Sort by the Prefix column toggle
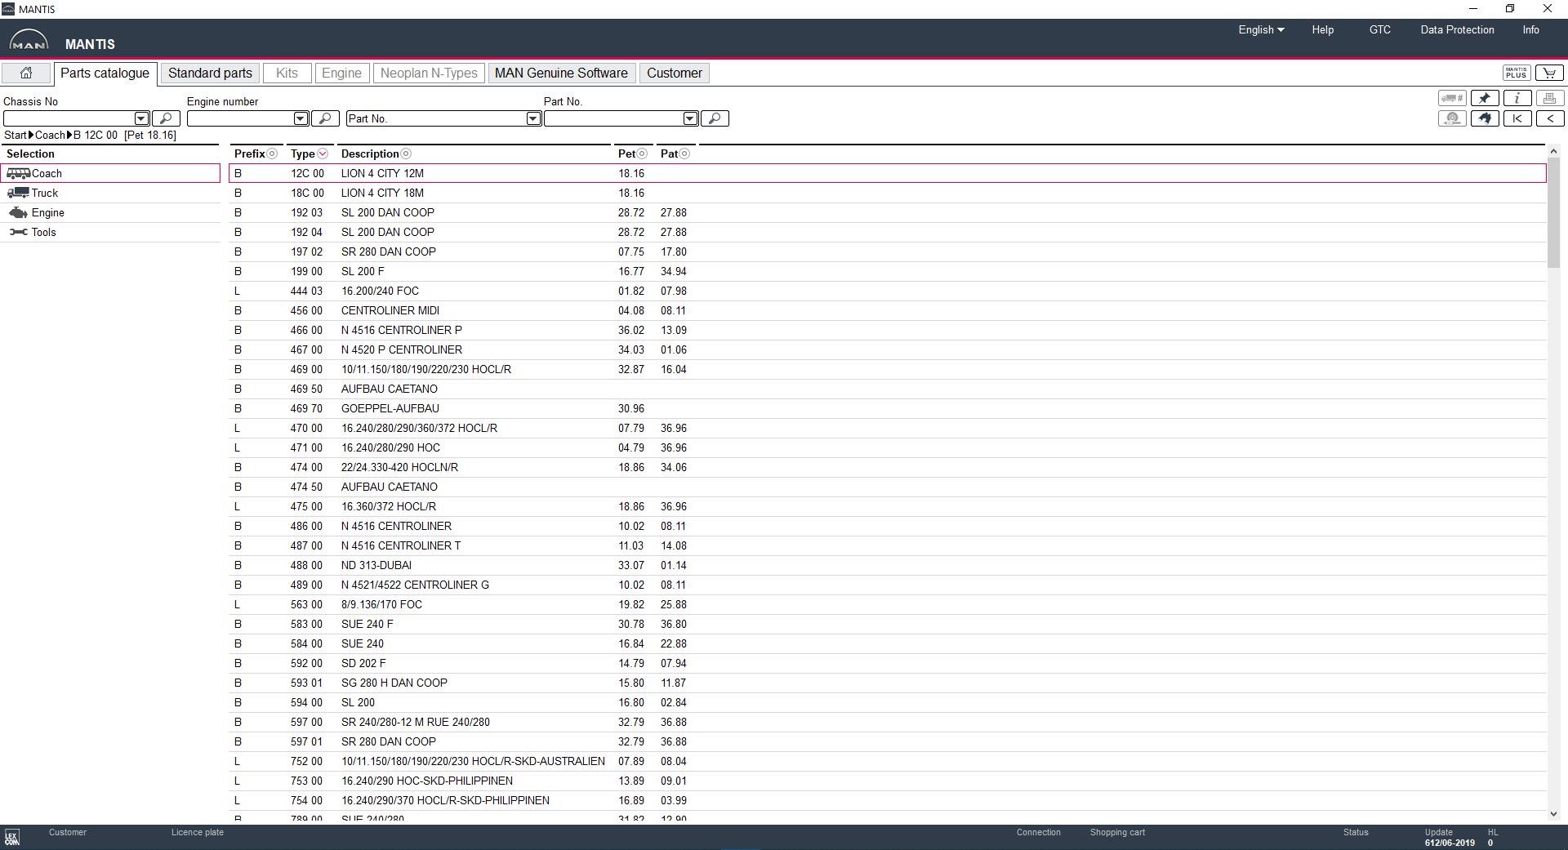The image size is (1568, 850). (x=273, y=154)
